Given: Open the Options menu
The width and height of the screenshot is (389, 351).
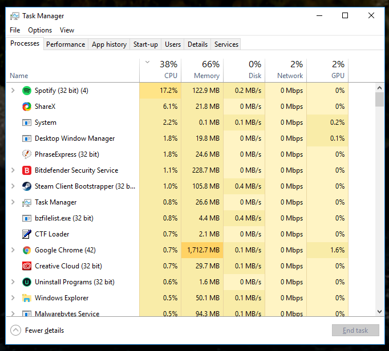Looking at the screenshot, I should pyautogui.click(x=40, y=30).
